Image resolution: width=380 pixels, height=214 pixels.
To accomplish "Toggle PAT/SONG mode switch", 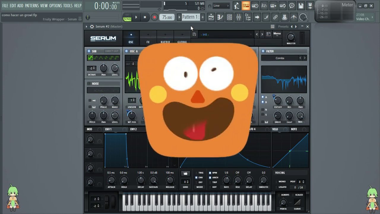I will pyautogui.click(x=127, y=17).
